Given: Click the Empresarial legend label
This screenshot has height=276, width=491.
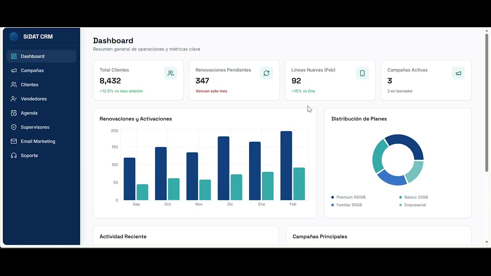Looking at the screenshot, I should tap(415, 205).
